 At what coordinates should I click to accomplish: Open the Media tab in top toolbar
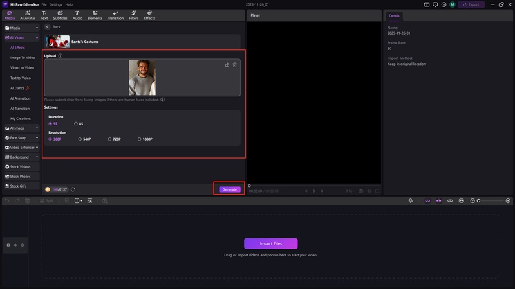[9, 15]
